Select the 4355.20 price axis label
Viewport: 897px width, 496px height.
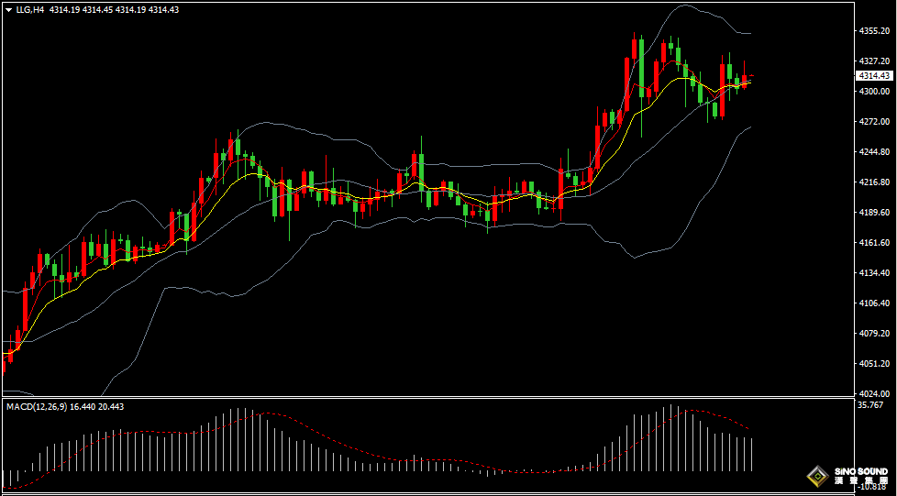873,31
